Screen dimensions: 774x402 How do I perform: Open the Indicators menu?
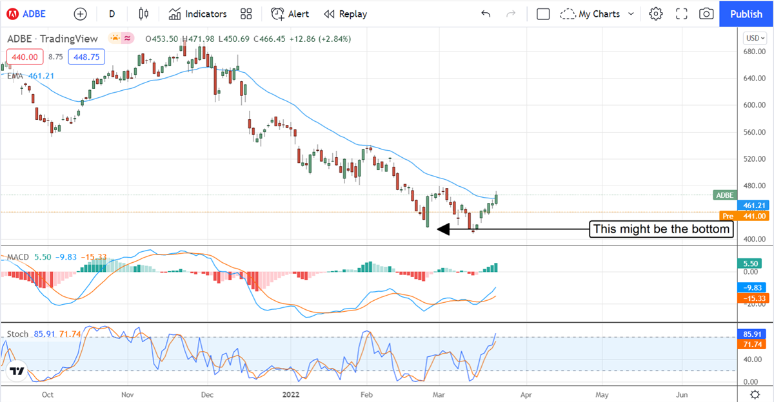[x=197, y=14]
